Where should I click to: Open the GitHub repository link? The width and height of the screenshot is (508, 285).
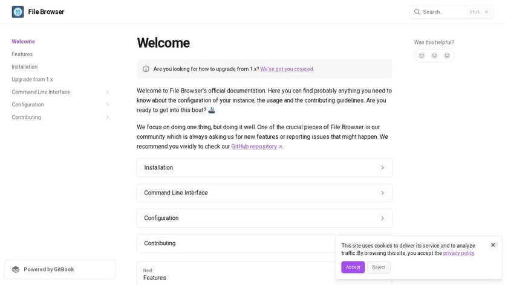pyautogui.click(x=256, y=147)
